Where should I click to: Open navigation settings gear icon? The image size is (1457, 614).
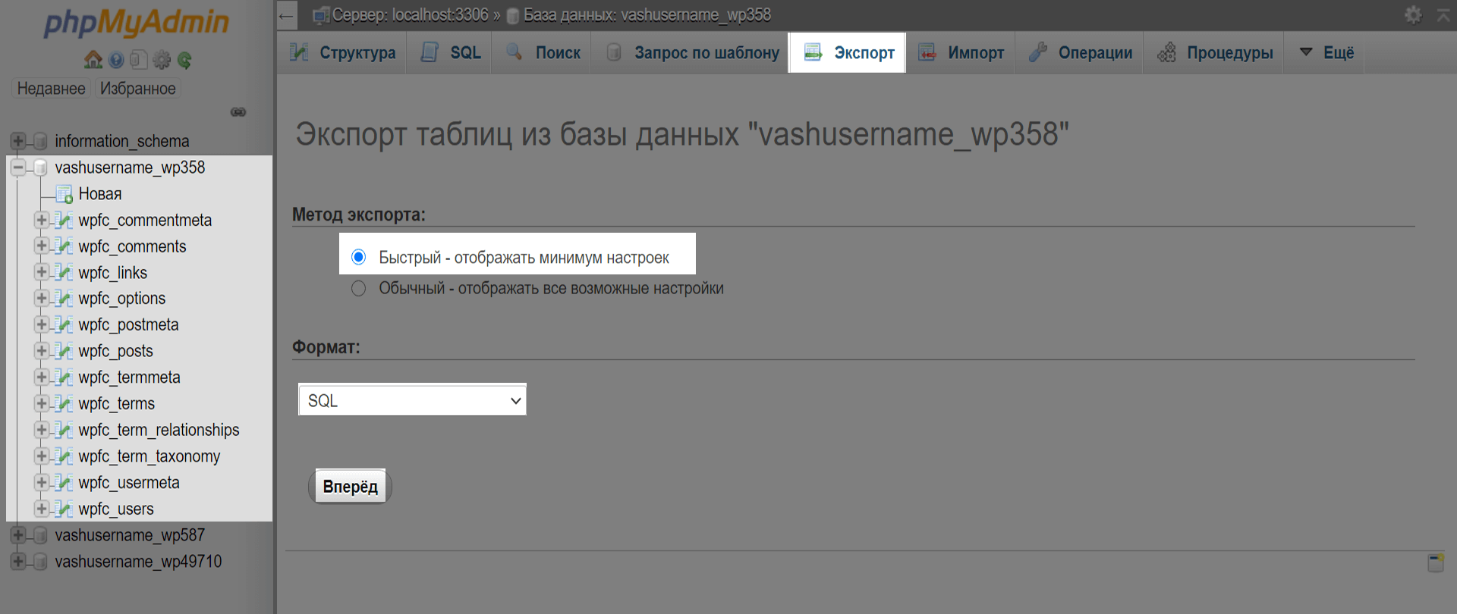click(x=162, y=60)
